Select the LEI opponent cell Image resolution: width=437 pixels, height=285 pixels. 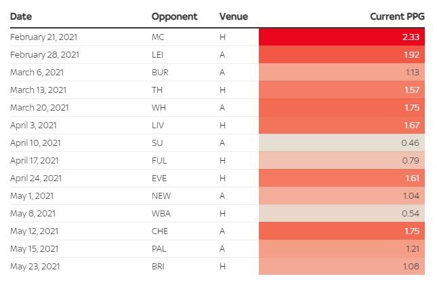click(158, 55)
